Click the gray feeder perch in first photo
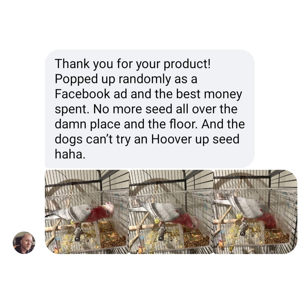The height and width of the screenshot is (307, 307). (x=78, y=235)
